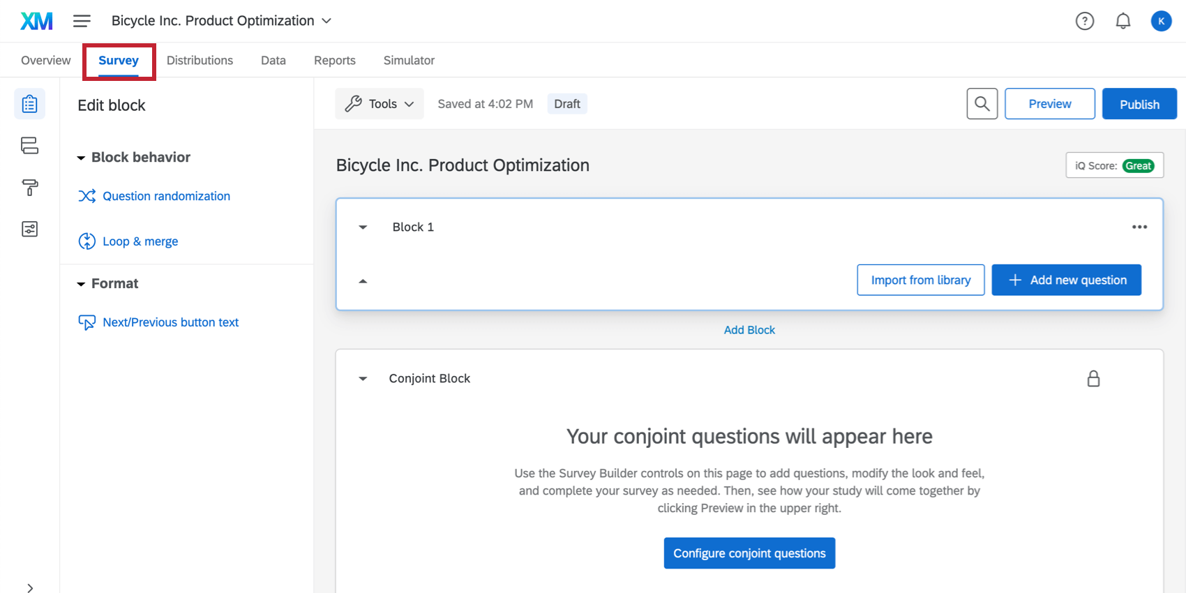Open the notifications bell
Viewport: 1186px width, 593px height.
[1123, 21]
